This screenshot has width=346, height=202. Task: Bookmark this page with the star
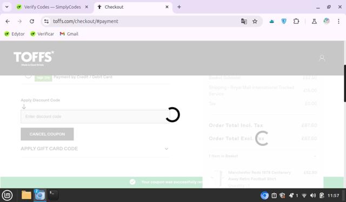(255, 22)
